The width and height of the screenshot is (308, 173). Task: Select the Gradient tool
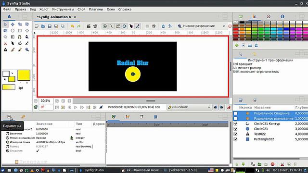(x=13, y=37)
